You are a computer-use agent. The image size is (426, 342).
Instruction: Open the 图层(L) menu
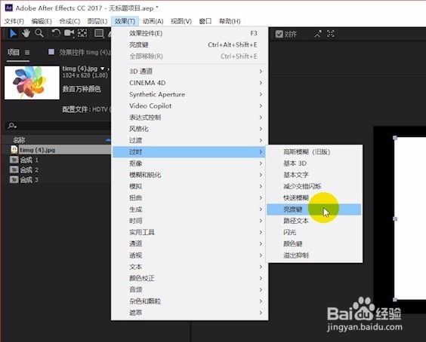pos(97,21)
